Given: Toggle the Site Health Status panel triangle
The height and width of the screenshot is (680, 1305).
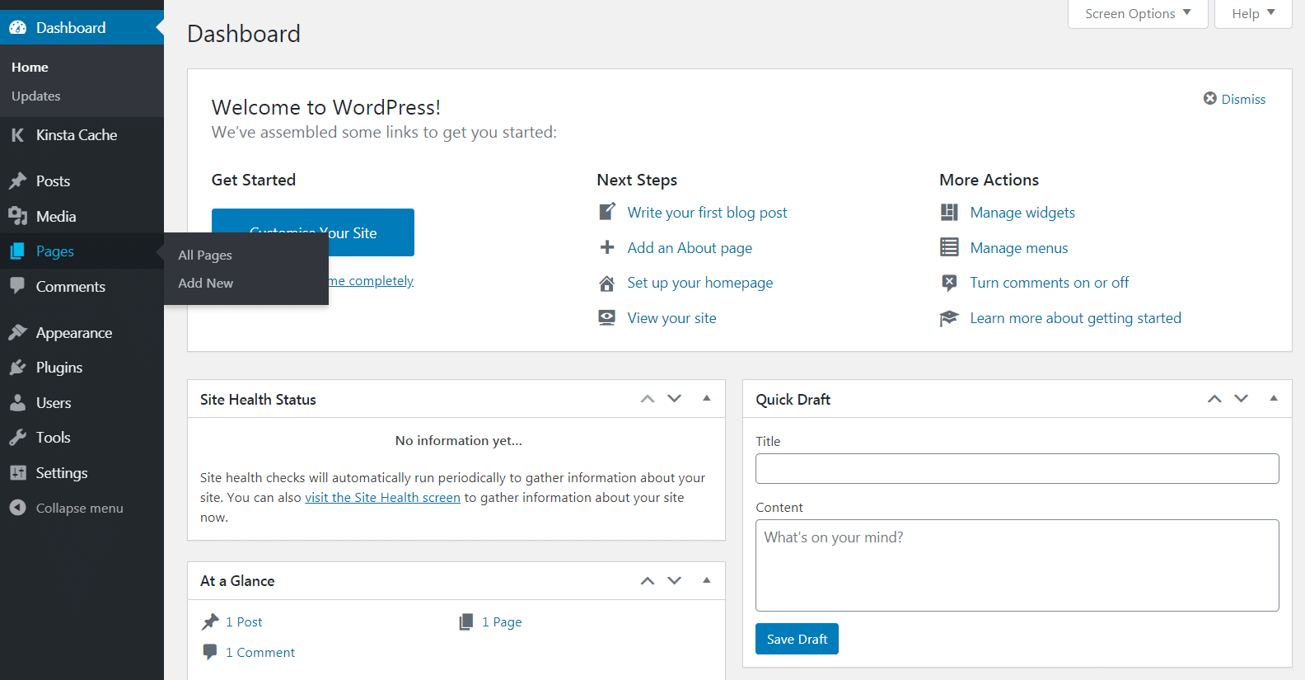Looking at the screenshot, I should (706, 399).
